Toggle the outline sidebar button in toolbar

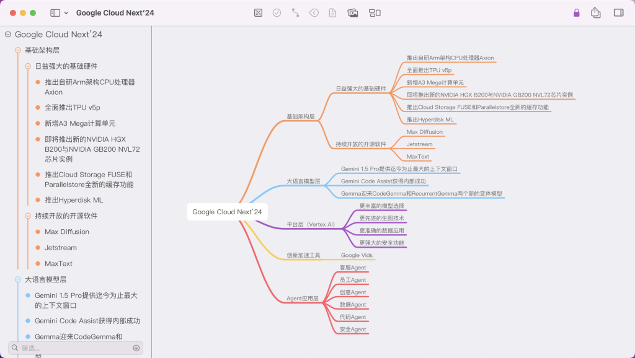pyautogui.click(x=55, y=13)
